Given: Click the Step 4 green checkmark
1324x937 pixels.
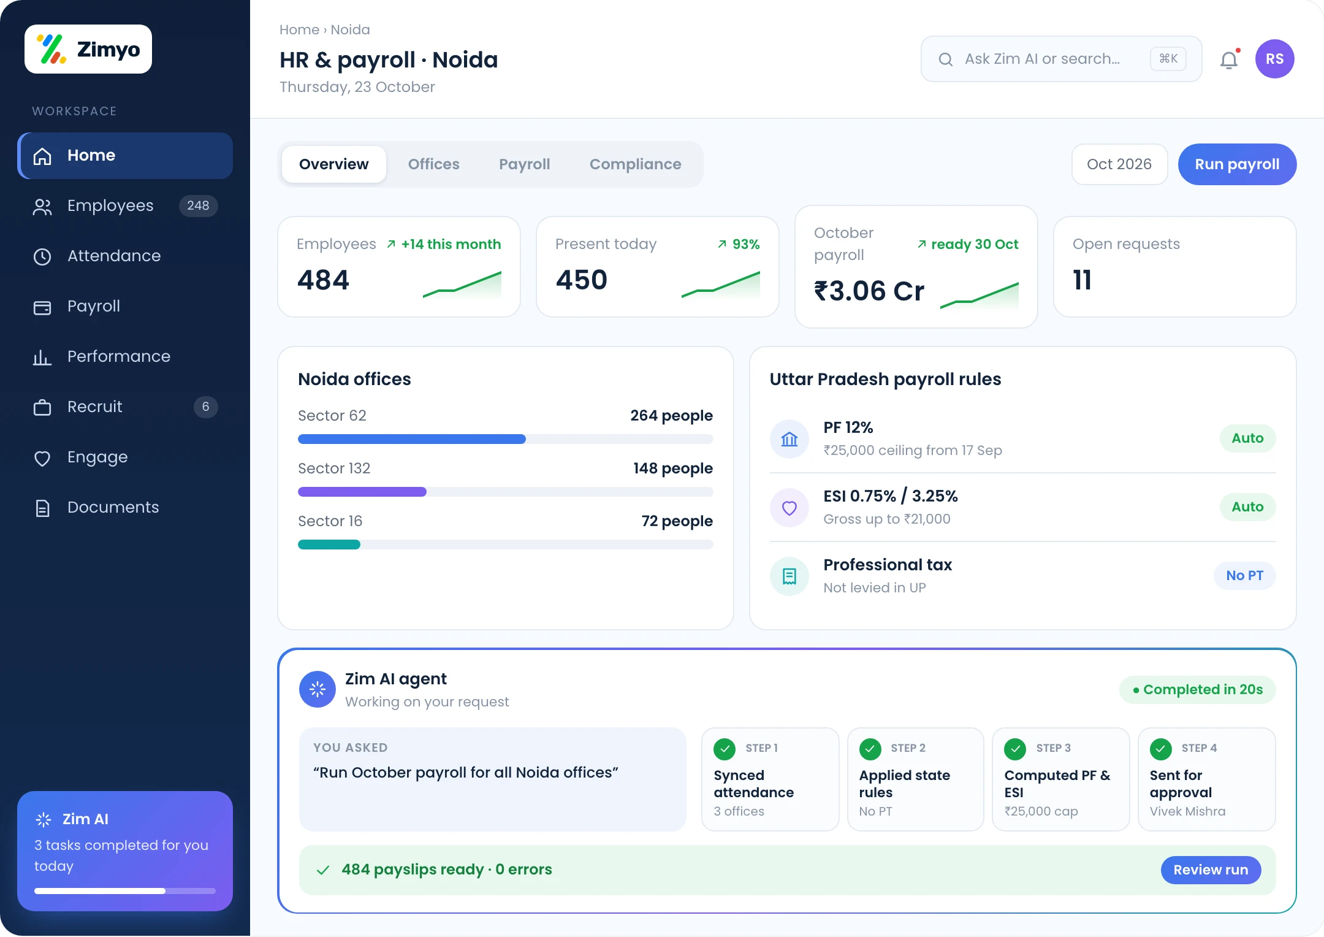Looking at the screenshot, I should 1161,749.
